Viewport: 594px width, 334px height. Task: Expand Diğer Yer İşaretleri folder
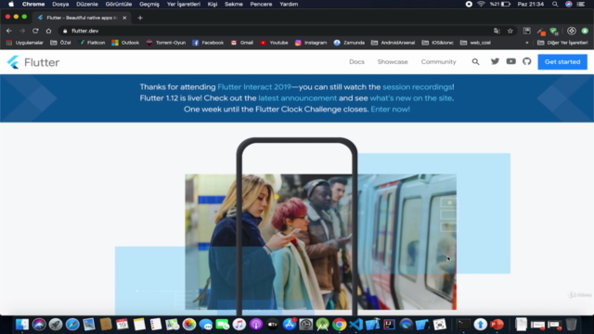click(x=562, y=43)
